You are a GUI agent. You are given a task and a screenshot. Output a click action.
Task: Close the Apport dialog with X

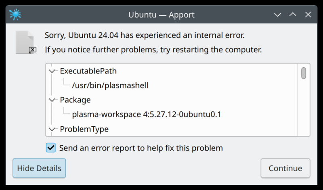(x=308, y=15)
